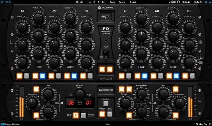212x126 pixels.
Task: Toggle the UI view icon at top right
Action: 210,2
